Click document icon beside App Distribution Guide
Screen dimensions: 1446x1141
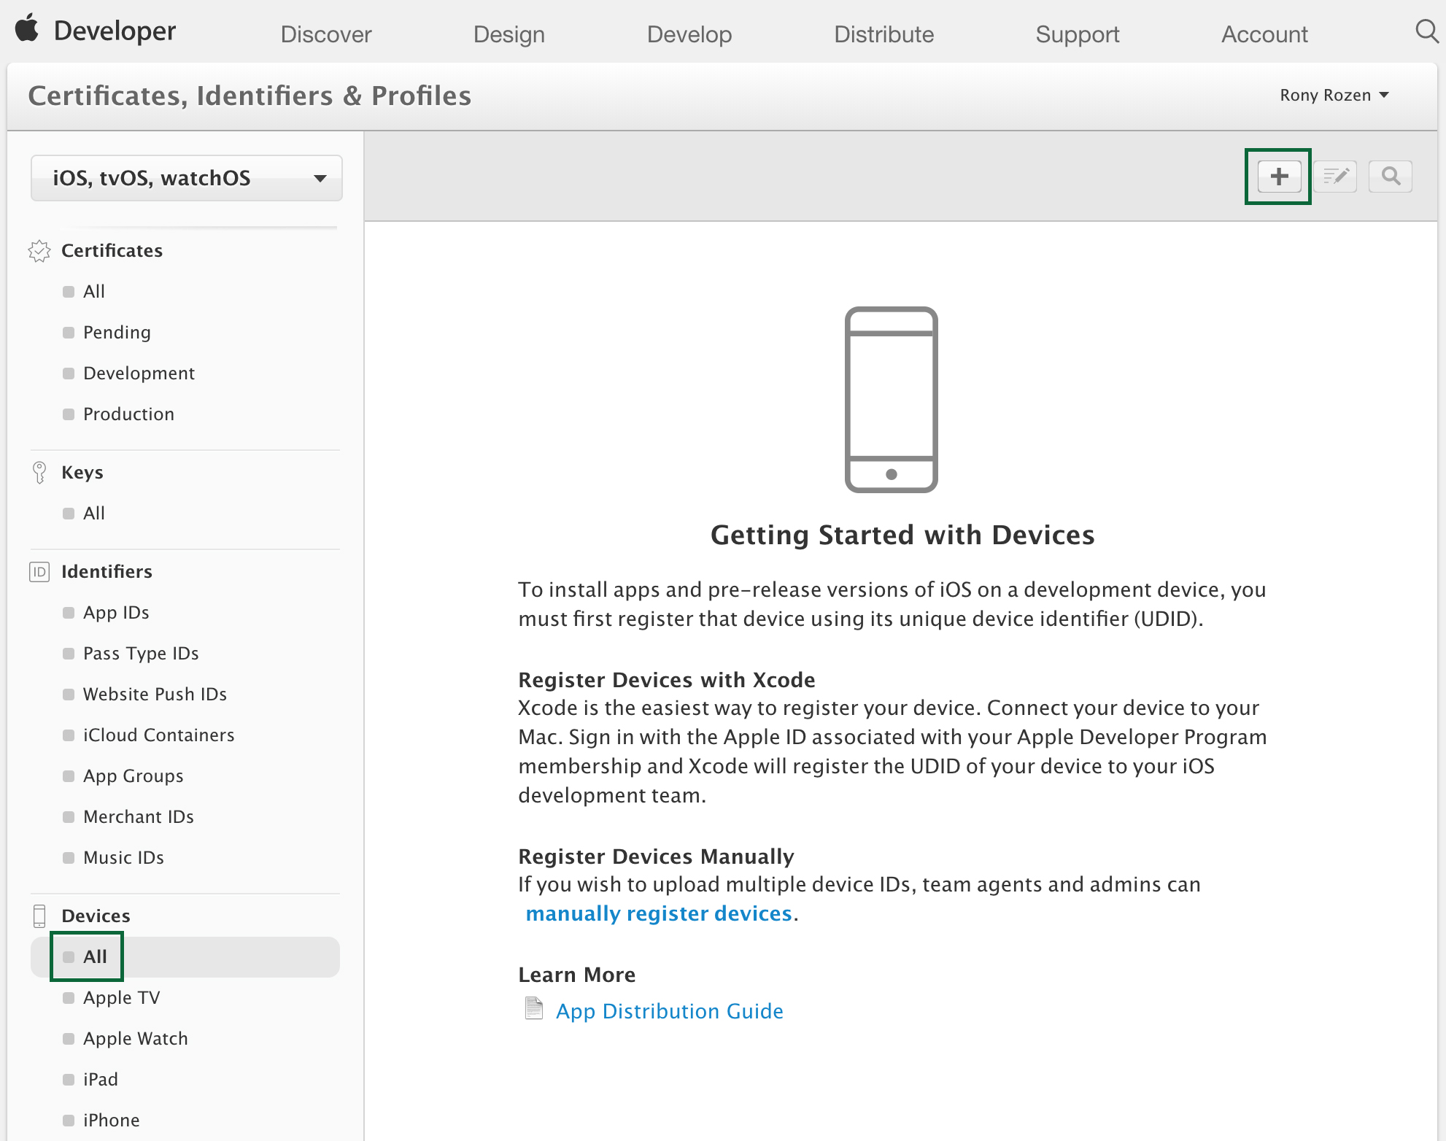[534, 1009]
